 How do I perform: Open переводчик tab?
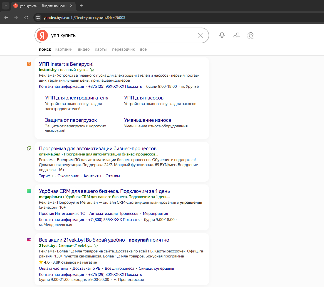[x=123, y=50]
